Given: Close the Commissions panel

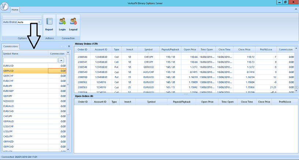Looking at the screenshot, I should pyautogui.click(x=69, y=46).
